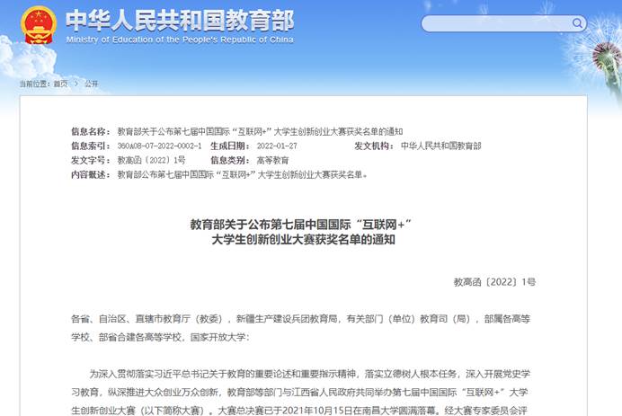The image size is (622, 416).
Task: Click the 信息类别 value 高等教育
Action: click(273, 160)
